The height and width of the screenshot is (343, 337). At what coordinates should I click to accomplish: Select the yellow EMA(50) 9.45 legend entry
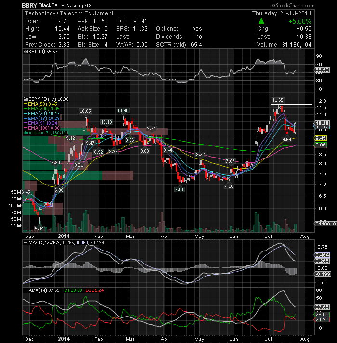click(x=40, y=104)
